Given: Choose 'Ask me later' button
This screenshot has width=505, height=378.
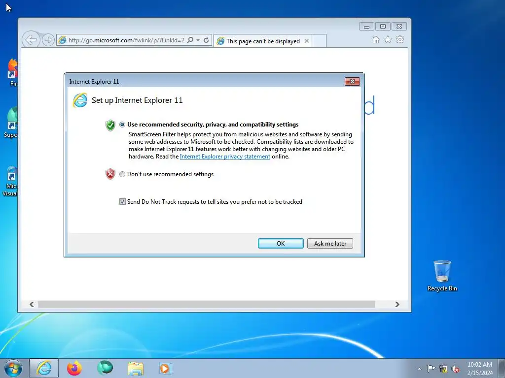Looking at the screenshot, I should 330,243.
